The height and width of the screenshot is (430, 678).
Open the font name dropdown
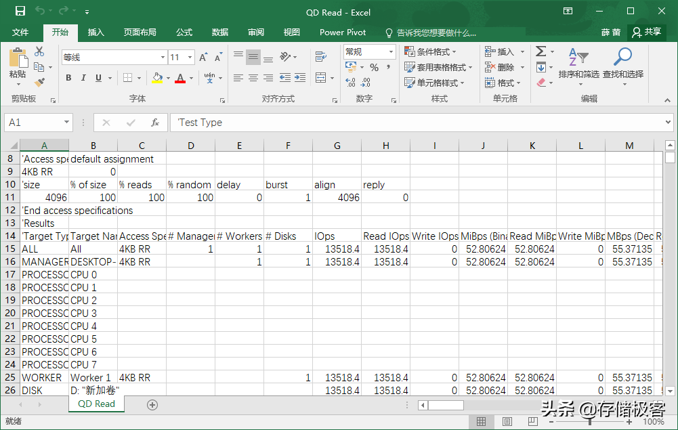pos(163,57)
